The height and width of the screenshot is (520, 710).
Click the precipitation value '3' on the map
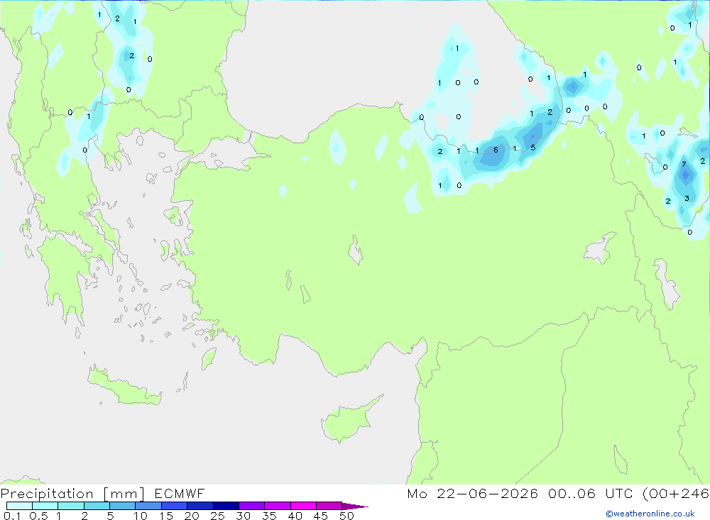(x=687, y=198)
